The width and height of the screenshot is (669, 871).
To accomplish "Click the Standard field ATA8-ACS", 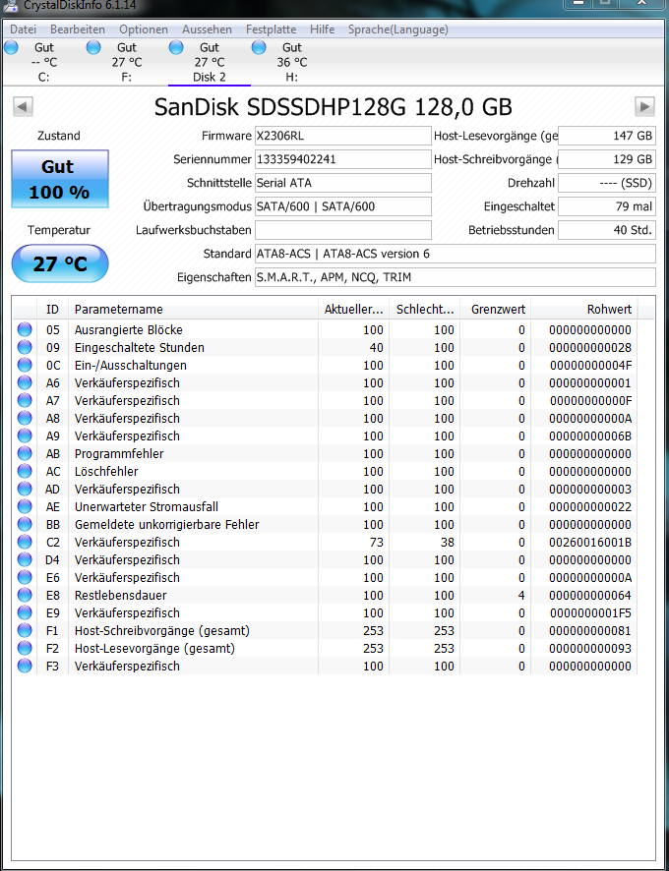I will pyautogui.click(x=456, y=254).
